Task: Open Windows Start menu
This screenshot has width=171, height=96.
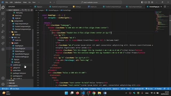Action: 66,93
